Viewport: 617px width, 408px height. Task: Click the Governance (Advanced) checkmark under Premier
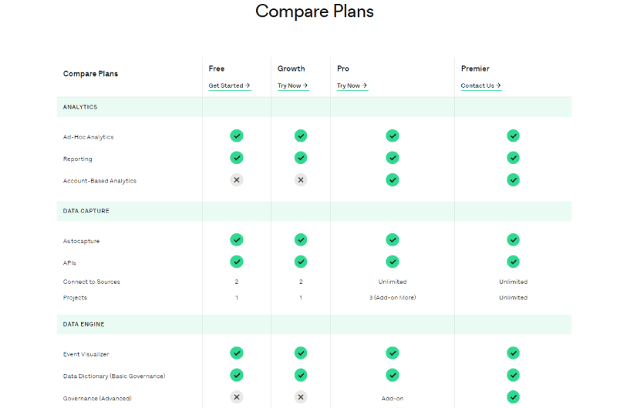tap(513, 397)
